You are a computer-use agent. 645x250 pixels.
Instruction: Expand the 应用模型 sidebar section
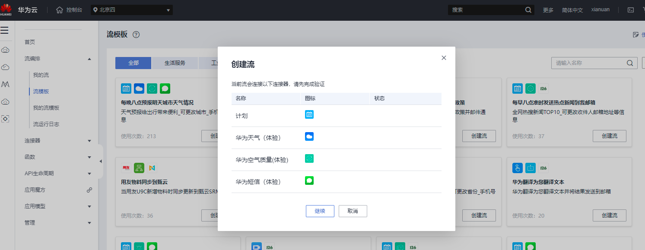tap(89, 206)
